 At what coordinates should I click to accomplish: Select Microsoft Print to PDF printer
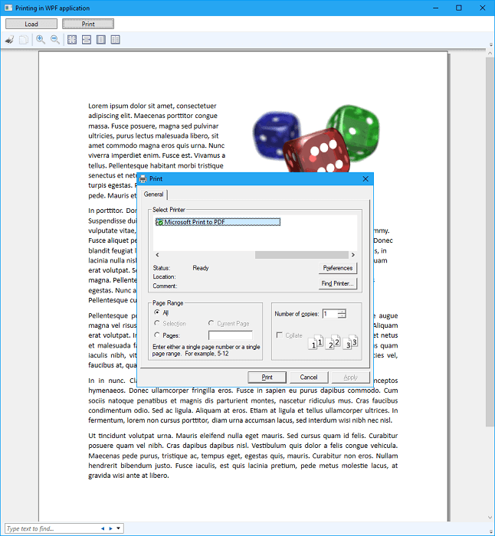pos(217,222)
